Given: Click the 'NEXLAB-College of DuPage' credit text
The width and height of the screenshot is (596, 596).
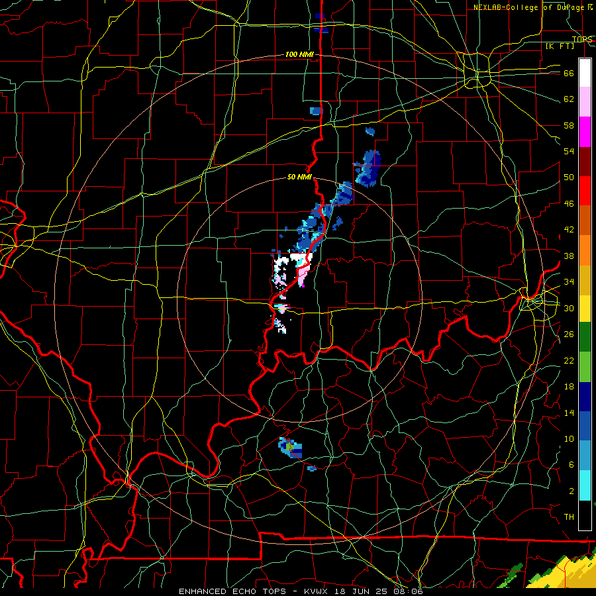Looking at the screenshot, I should coord(528,7).
